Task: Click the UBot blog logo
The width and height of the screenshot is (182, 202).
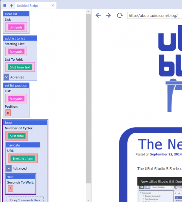Action: [170, 68]
